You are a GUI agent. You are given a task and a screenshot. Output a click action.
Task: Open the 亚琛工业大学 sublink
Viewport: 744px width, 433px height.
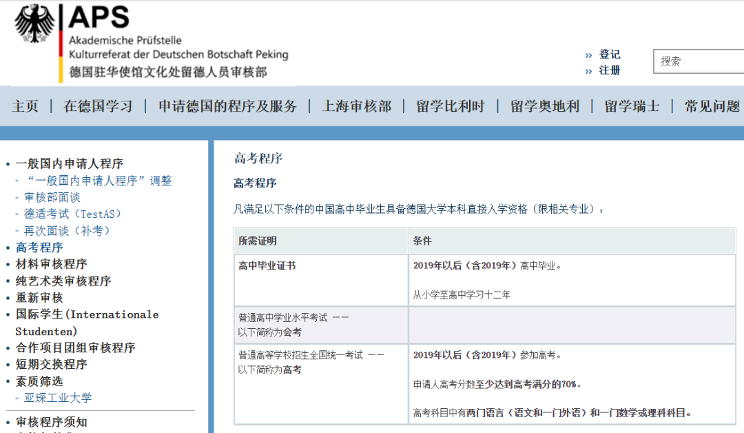58,398
